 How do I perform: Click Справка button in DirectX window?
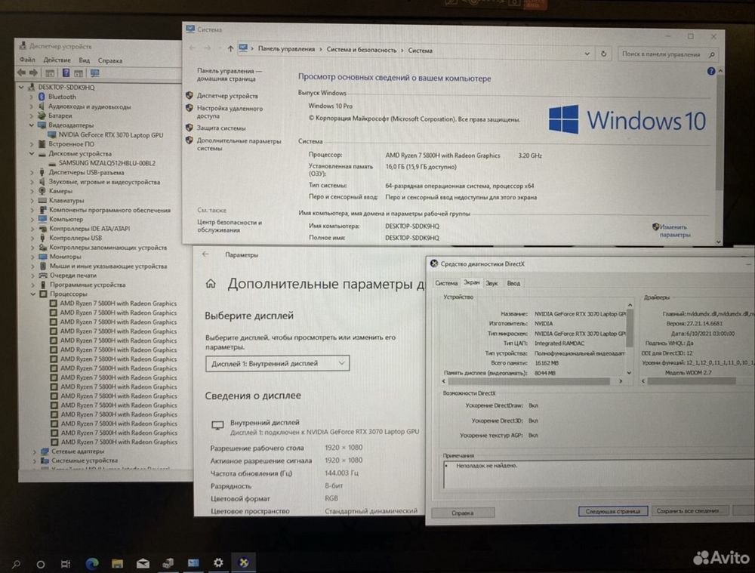coord(463,513)
